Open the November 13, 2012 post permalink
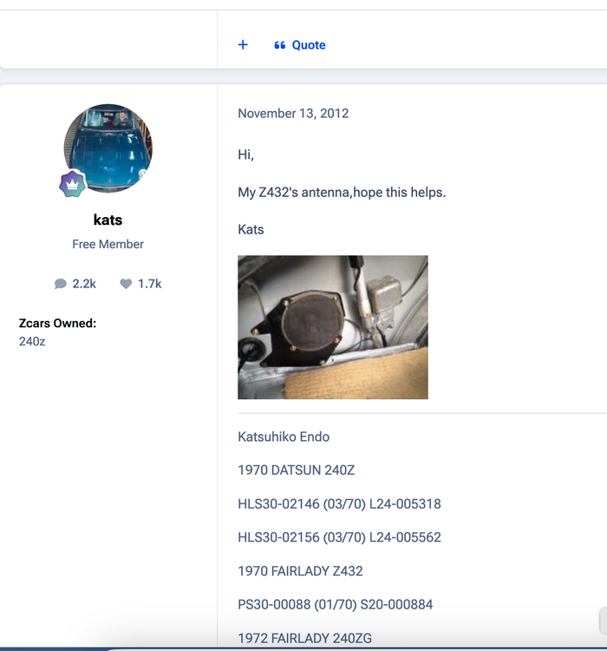Image resolution: width=607 pixels, height=651 pixels. 293,113
